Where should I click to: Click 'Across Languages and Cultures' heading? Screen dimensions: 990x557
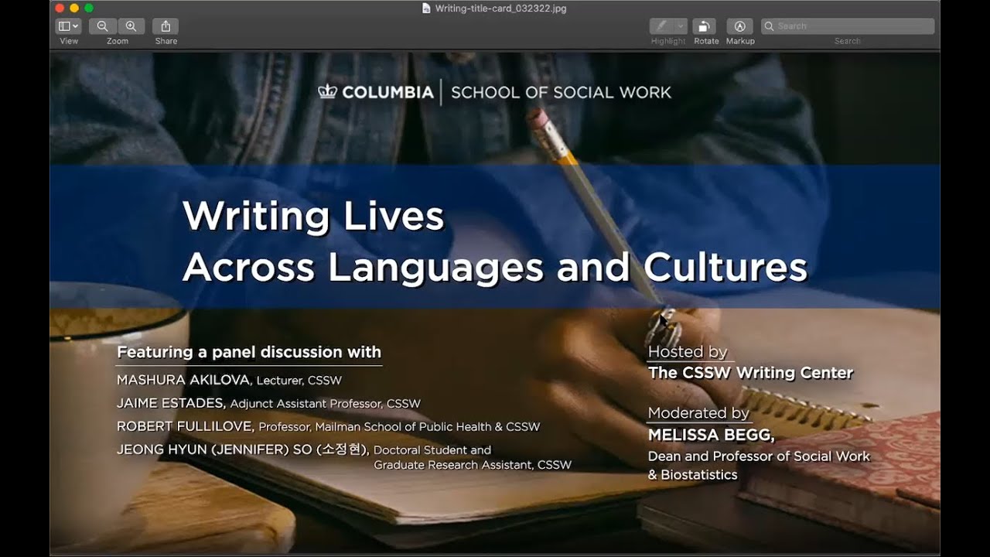coord(495,267)
